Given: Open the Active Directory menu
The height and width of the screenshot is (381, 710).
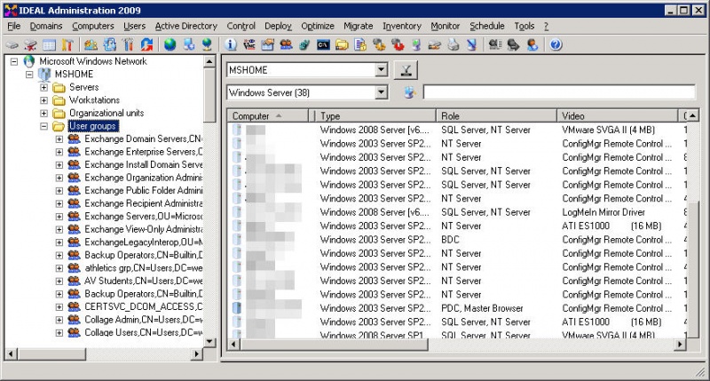Looking at the screenshot, I should tap(185, 26).
